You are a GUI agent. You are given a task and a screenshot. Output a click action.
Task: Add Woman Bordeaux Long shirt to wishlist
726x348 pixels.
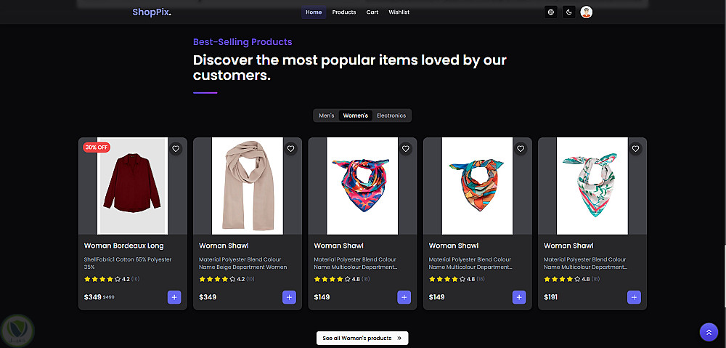176,149
